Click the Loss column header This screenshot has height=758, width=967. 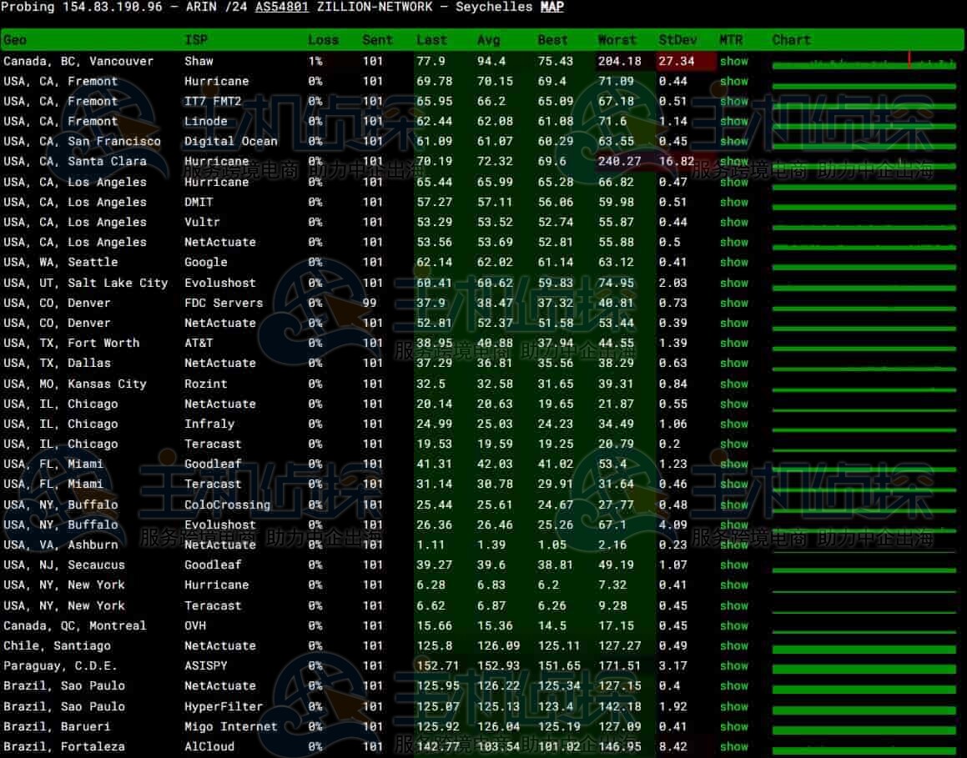[x=323, y=40]
